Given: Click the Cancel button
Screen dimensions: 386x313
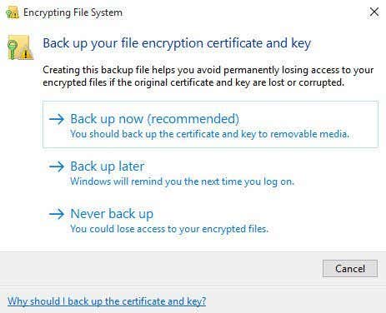Looking at the screenshot, I should (x=350, y=269).
